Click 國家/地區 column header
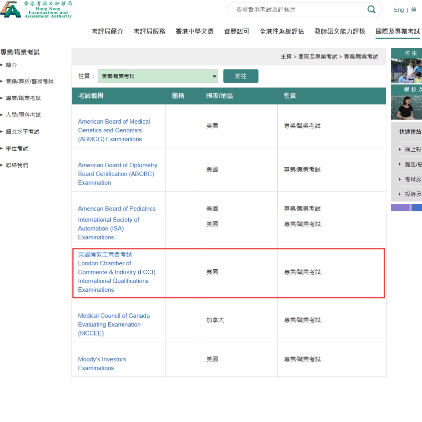422x422 pixels. pos(219,96)
